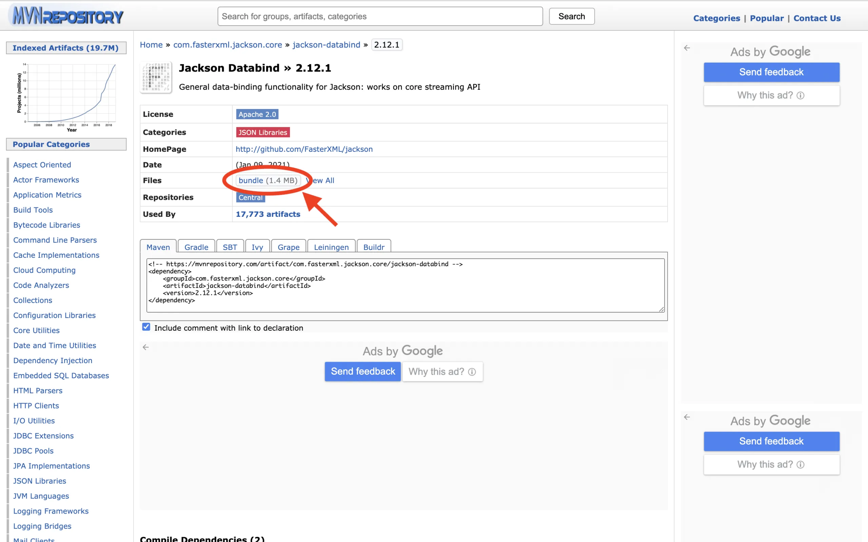The width and height of the screenshot is (868, 542).
Task: Click the back arrow on the center ad
Action: pyautogui.click(x=145, y=347)
